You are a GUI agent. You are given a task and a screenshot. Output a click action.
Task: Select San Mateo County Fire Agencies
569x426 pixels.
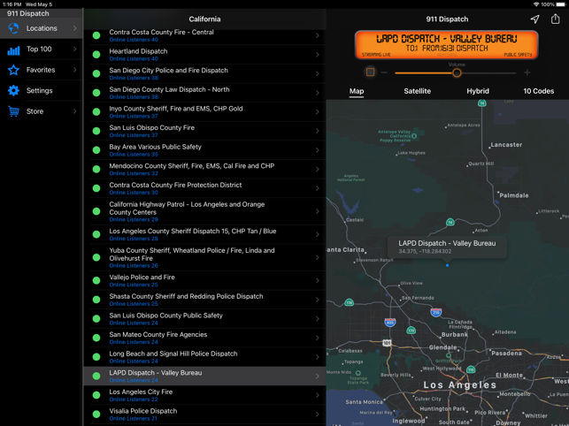point(204,338)
